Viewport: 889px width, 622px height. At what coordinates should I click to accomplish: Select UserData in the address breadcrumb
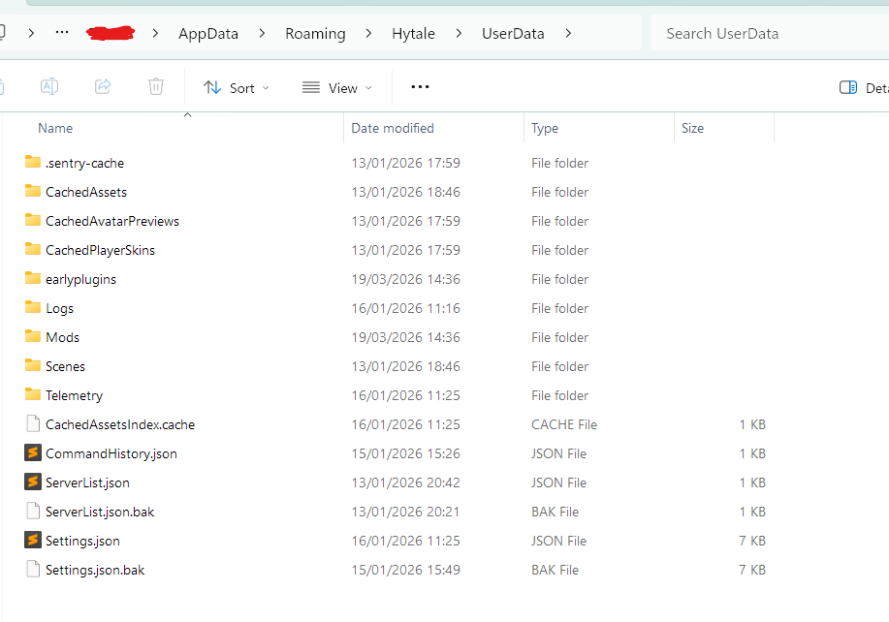tap(513, 33)
